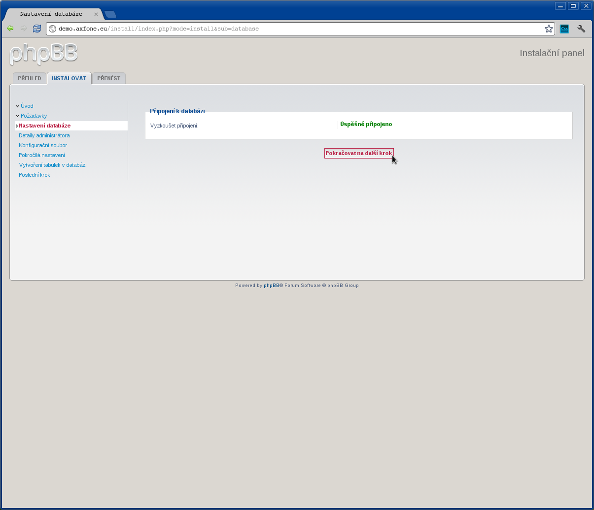The width and height of the screenshot is (594, 510).
Task: Click the Poslední krok step
Action: tap(34, 175)
